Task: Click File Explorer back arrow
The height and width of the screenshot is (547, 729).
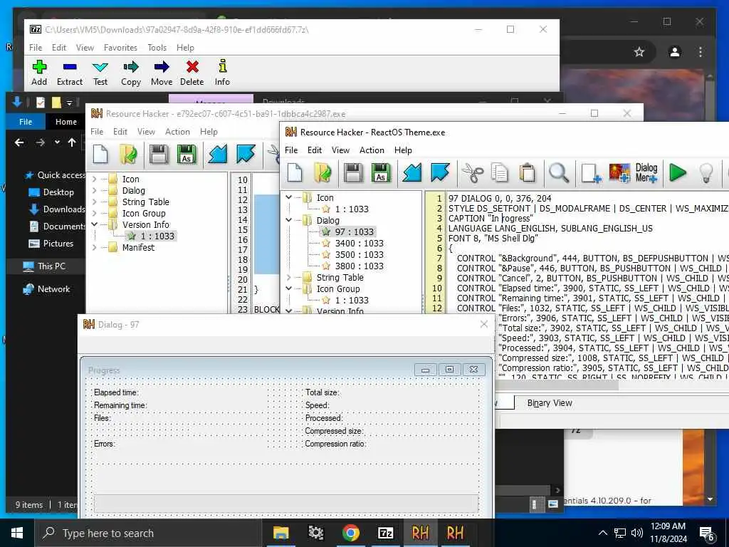Action: pyautogui.click(x=19, y=142)
